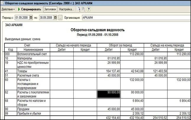Click account code 10 cell

[11, 58]
